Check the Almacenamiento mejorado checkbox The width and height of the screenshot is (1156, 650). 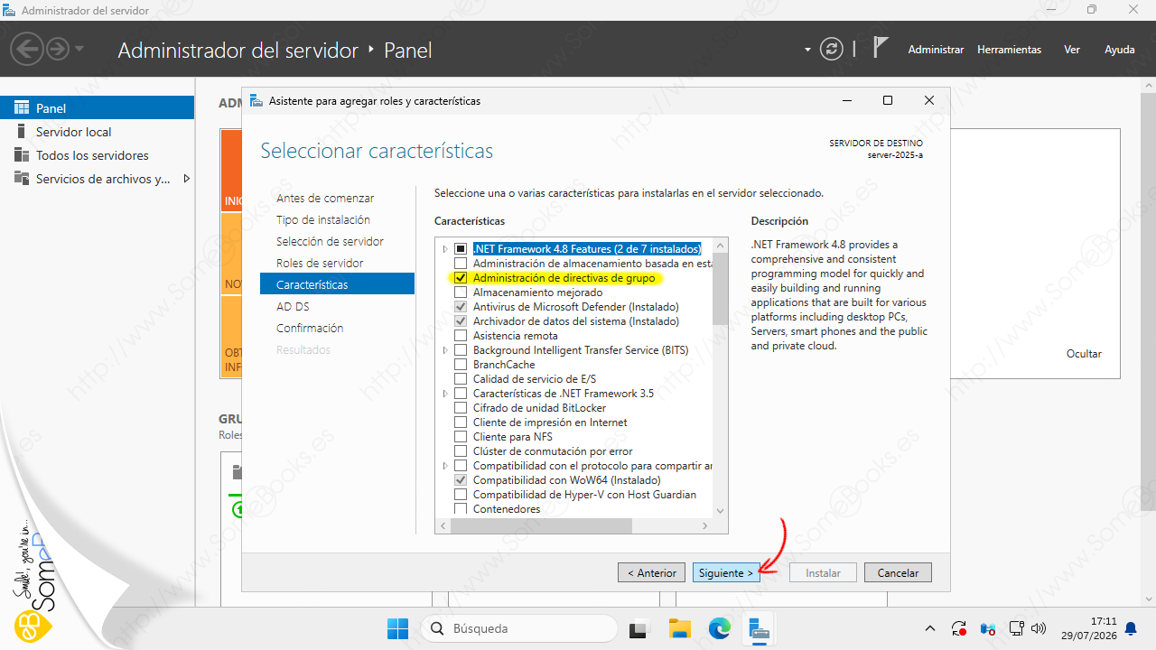click(x=461, y=292)
